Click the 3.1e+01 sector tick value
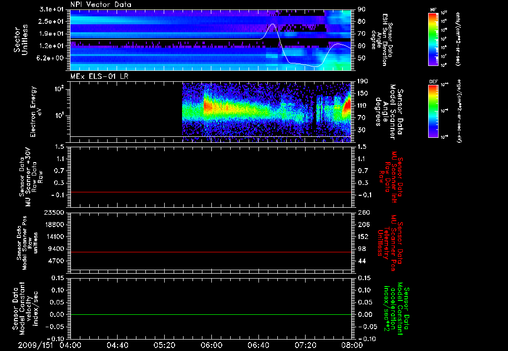Image resolution: width=508 pixels, height=351 pixels. (53, 9)
